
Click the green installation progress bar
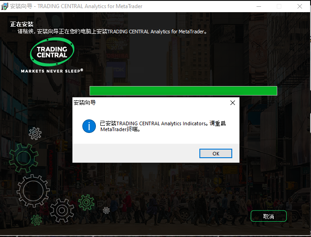point(183,91)
